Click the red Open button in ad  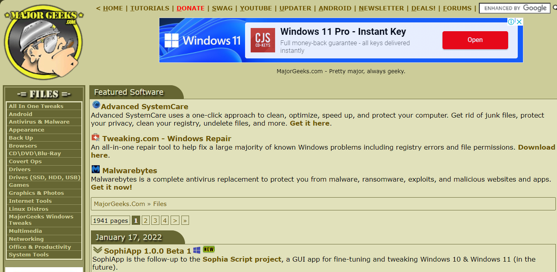point(475,40)
